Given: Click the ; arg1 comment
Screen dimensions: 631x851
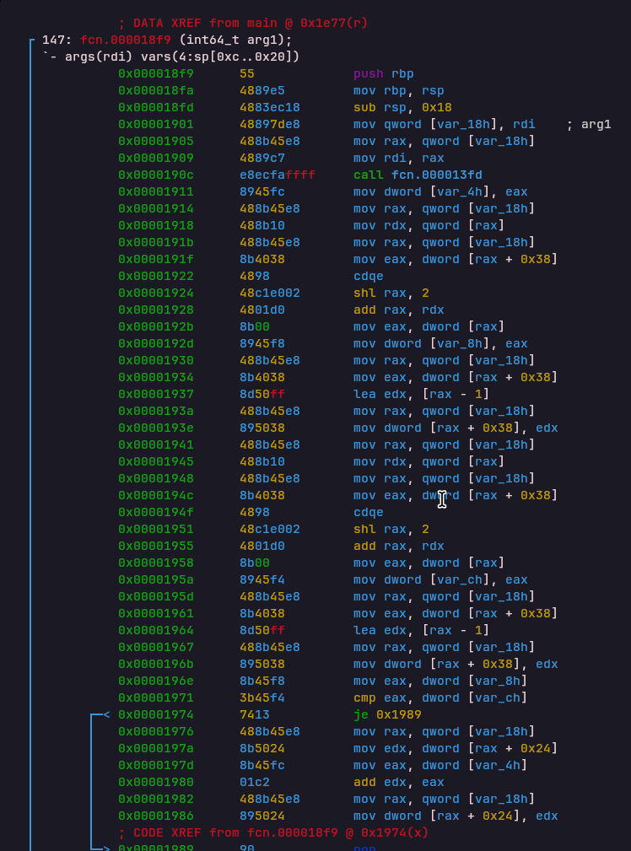Looking at the screenshot, I should tap(588, 124).
